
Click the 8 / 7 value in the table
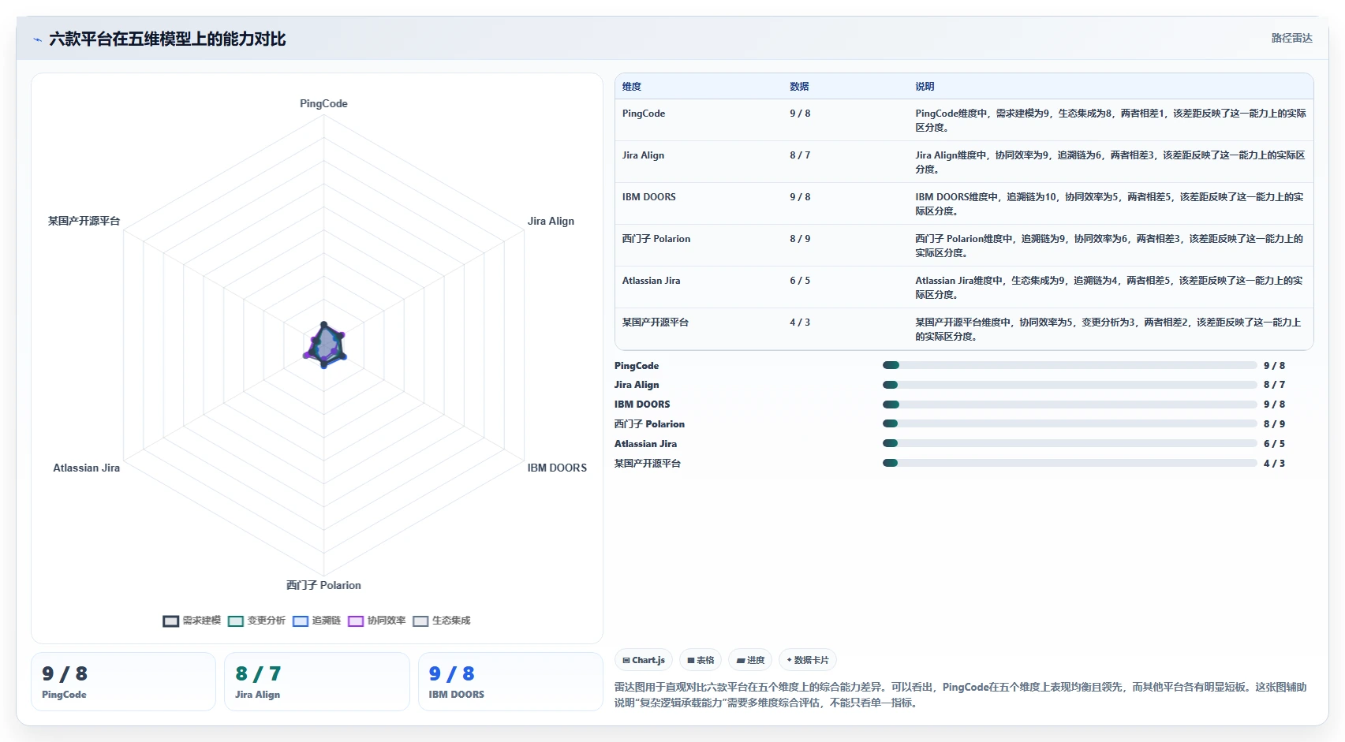800,155
